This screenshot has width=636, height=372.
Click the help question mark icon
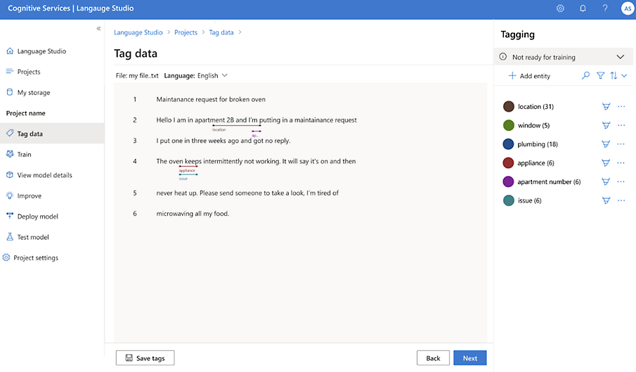coord(604,8)
